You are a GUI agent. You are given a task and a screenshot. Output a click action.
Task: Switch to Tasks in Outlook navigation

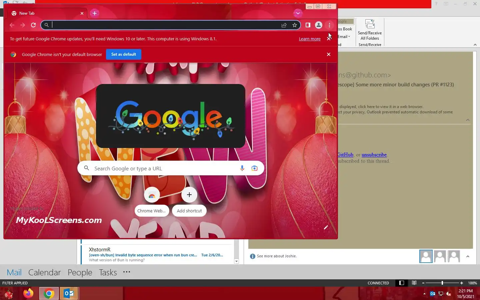click(x=108, y=272)
